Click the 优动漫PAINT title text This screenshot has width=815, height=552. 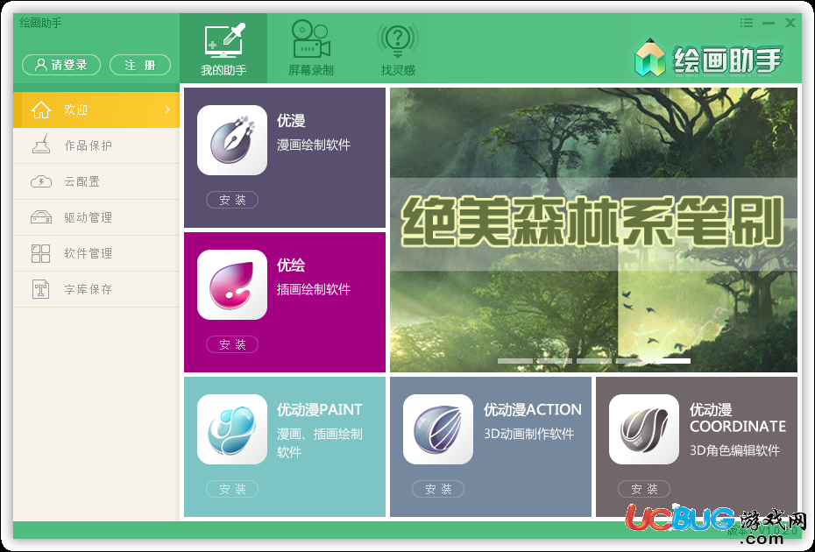point(319,409)
